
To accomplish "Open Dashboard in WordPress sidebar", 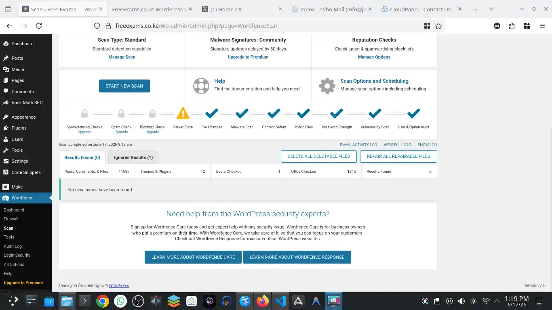I will point(22,44).
